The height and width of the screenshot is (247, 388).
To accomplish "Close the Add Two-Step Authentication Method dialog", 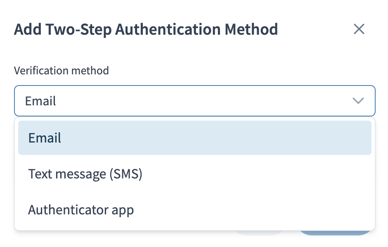I will pyautogui.click(x=359, y=29).
